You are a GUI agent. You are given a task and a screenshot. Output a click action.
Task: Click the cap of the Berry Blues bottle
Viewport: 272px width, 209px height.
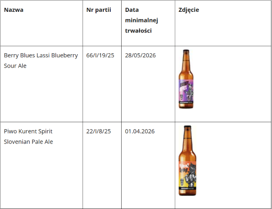[x=186, y=51]
